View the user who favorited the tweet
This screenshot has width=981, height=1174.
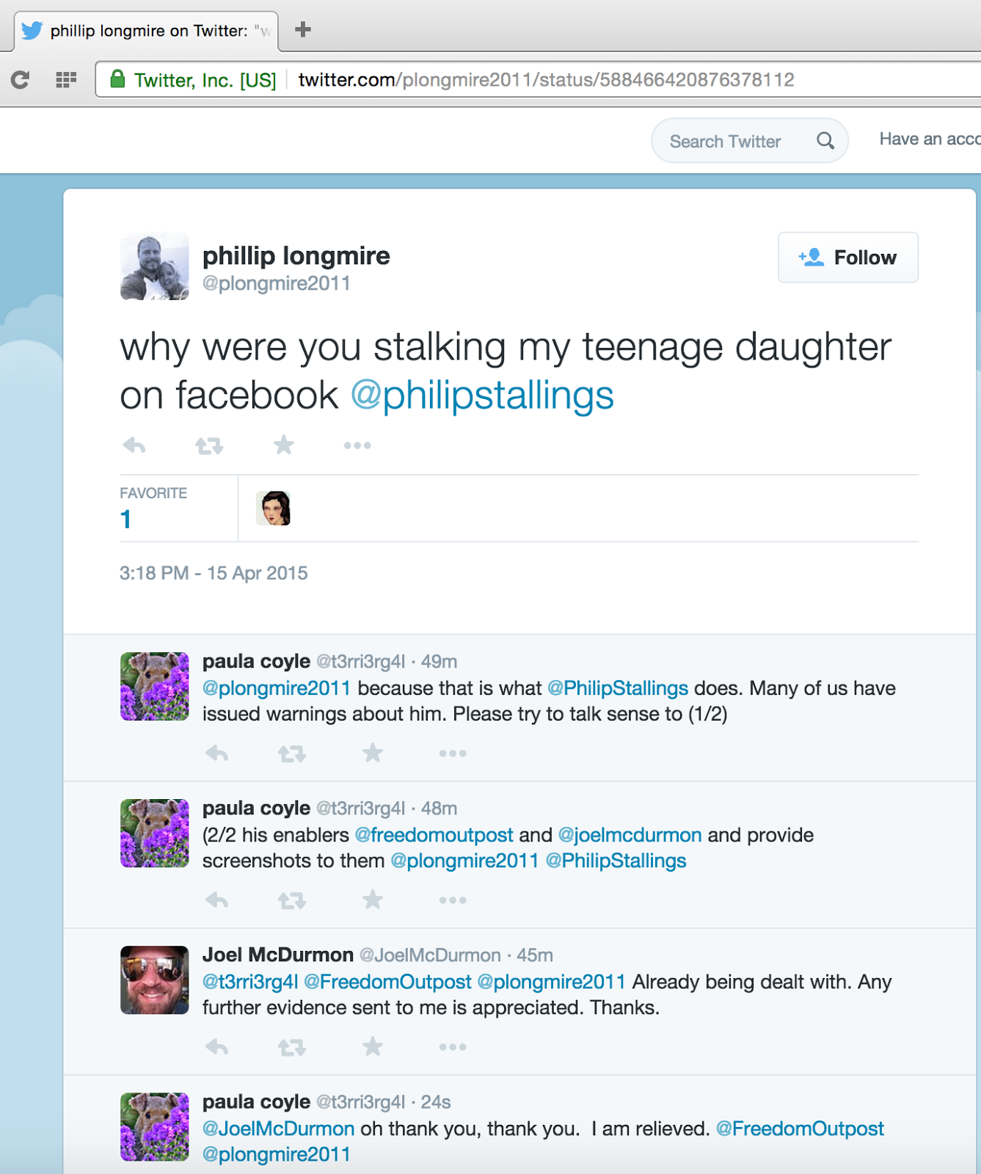273,508
